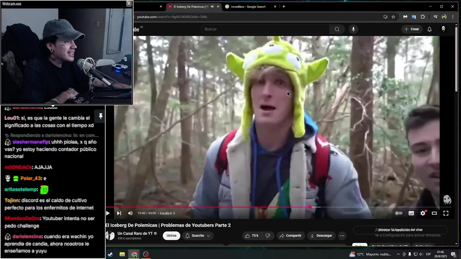
Task: Click pinned message pin icon in chat
Action: coord(100,116)
